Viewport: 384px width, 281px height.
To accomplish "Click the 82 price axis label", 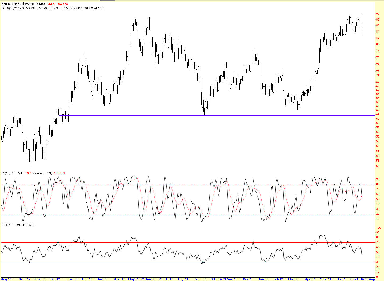I will coord(378,38).
